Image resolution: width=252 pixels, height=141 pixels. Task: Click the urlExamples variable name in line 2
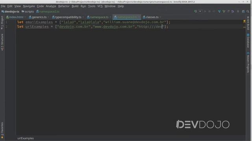[x=37, y=27]
